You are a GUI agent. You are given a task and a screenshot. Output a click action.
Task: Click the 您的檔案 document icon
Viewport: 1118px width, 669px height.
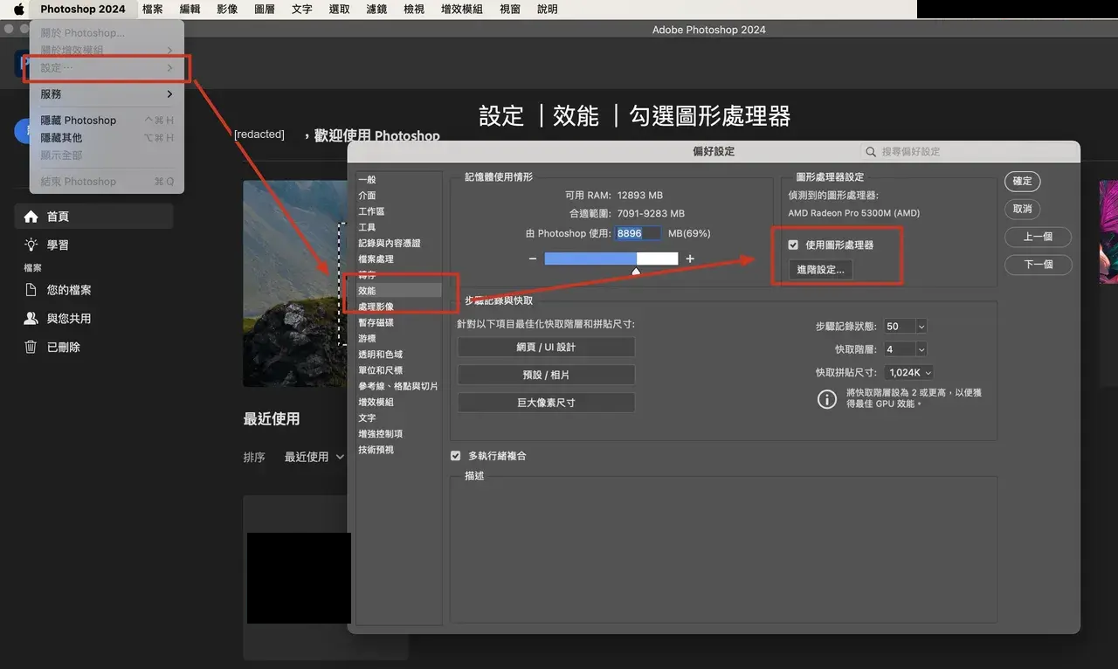(x=31, y=290)
